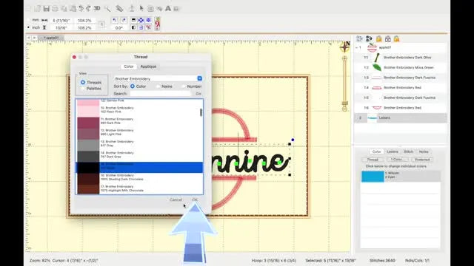Sort thread list by Number
474x266 pixels.
pyautogui.click(x=183, y=86)
